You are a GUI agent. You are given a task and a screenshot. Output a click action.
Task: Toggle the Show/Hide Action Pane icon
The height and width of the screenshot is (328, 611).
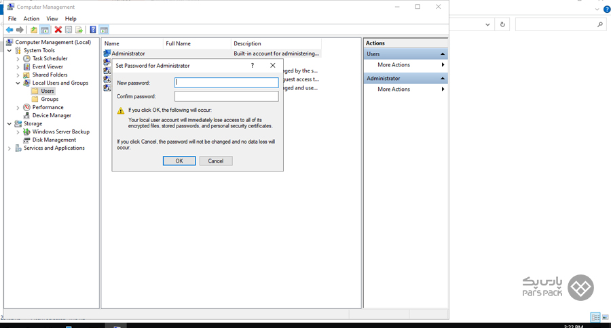click(x=104, y=30)
